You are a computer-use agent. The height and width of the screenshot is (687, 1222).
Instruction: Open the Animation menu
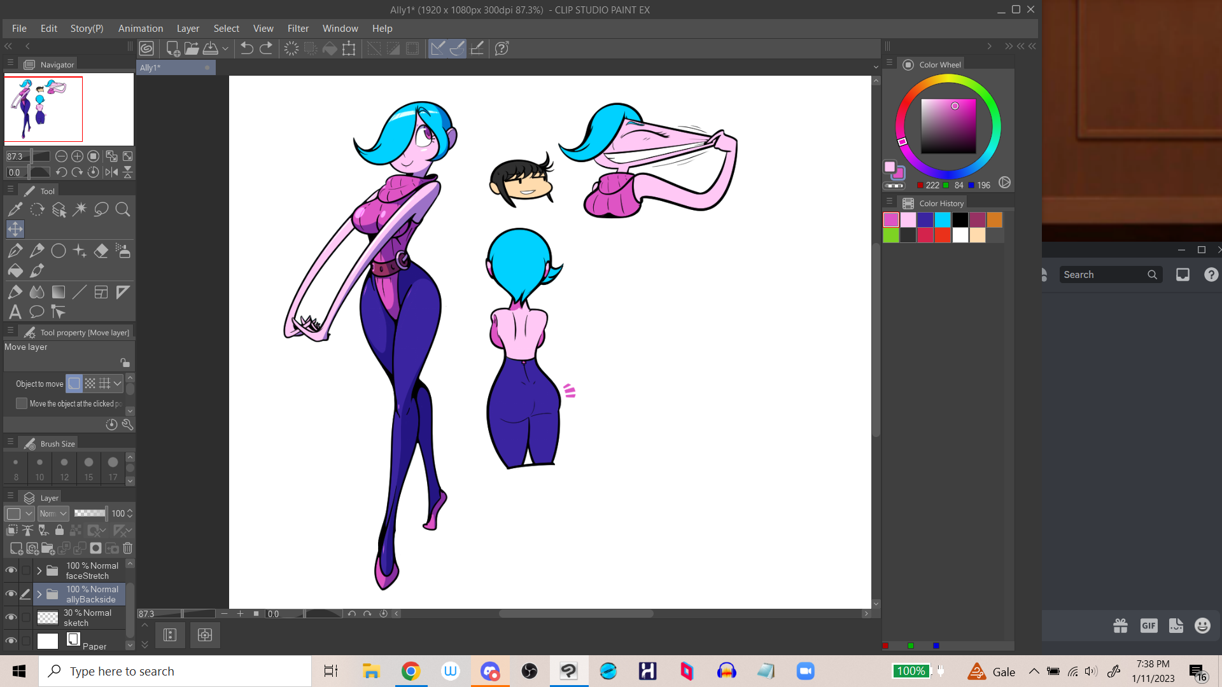click(x=140, y=29)
